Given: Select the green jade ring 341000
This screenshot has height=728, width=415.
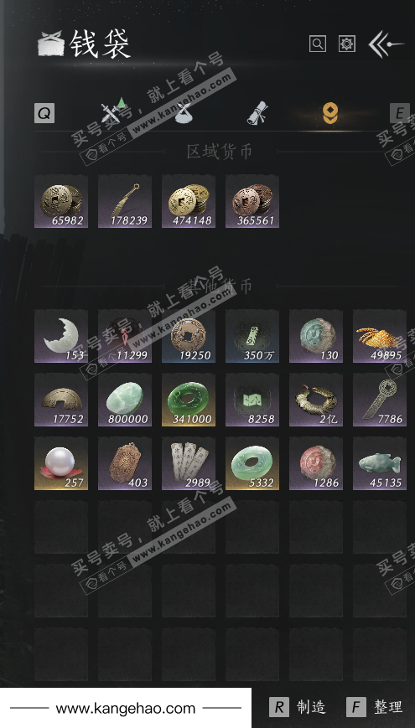Looking at the screenshot, I should [x=188, y=400].
